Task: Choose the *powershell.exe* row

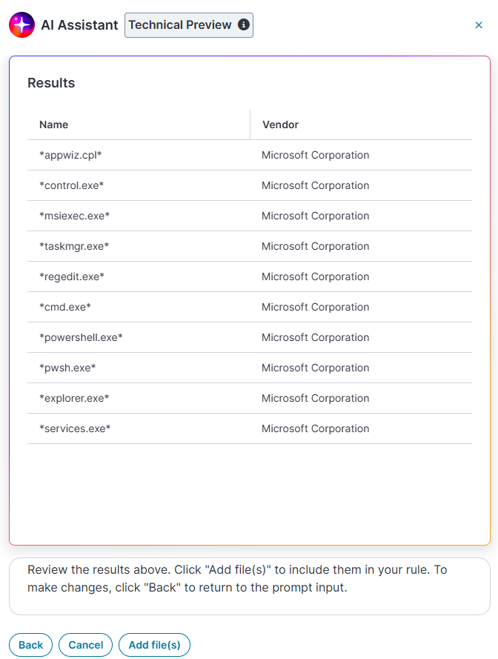Action: coord(250,337)
